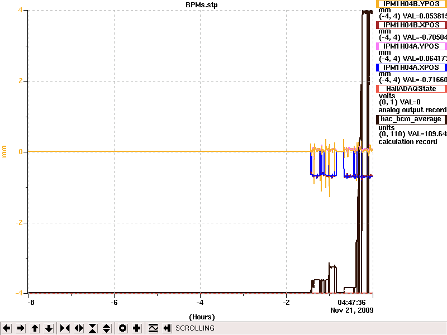Pan the plot right with the right arrow
Viewport: 447px width, 335px height.
click(x=21, y=328)
